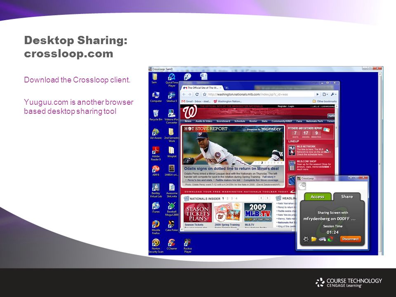396x297 pixels.
Task: Click the CrossLoop file transfer folder icon
Action: click(313, 239)
